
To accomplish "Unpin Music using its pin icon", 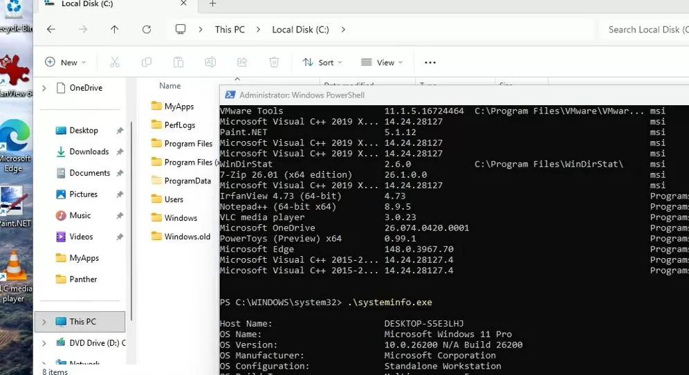I will pos(120,215).
